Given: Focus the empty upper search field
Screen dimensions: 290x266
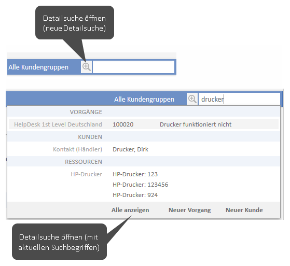Looking at the screenshot, I should [x=133, y=67].
